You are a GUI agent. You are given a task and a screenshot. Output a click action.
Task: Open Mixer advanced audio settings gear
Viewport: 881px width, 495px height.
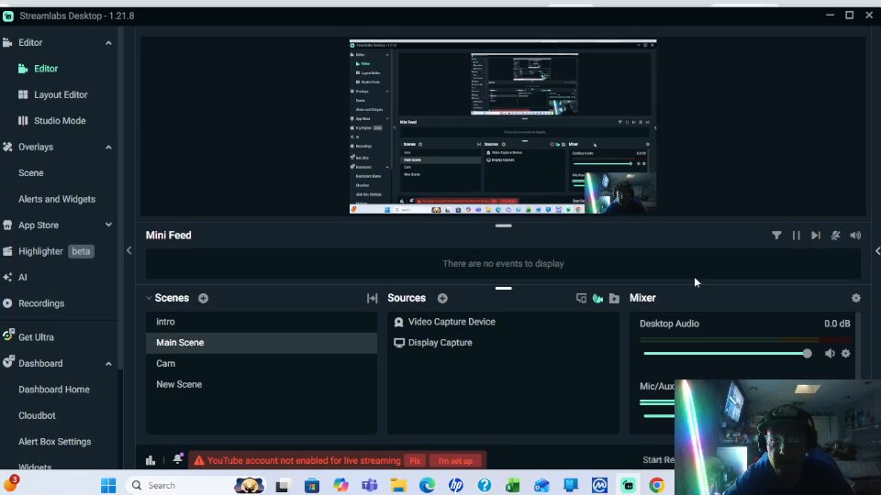[855, 299]
